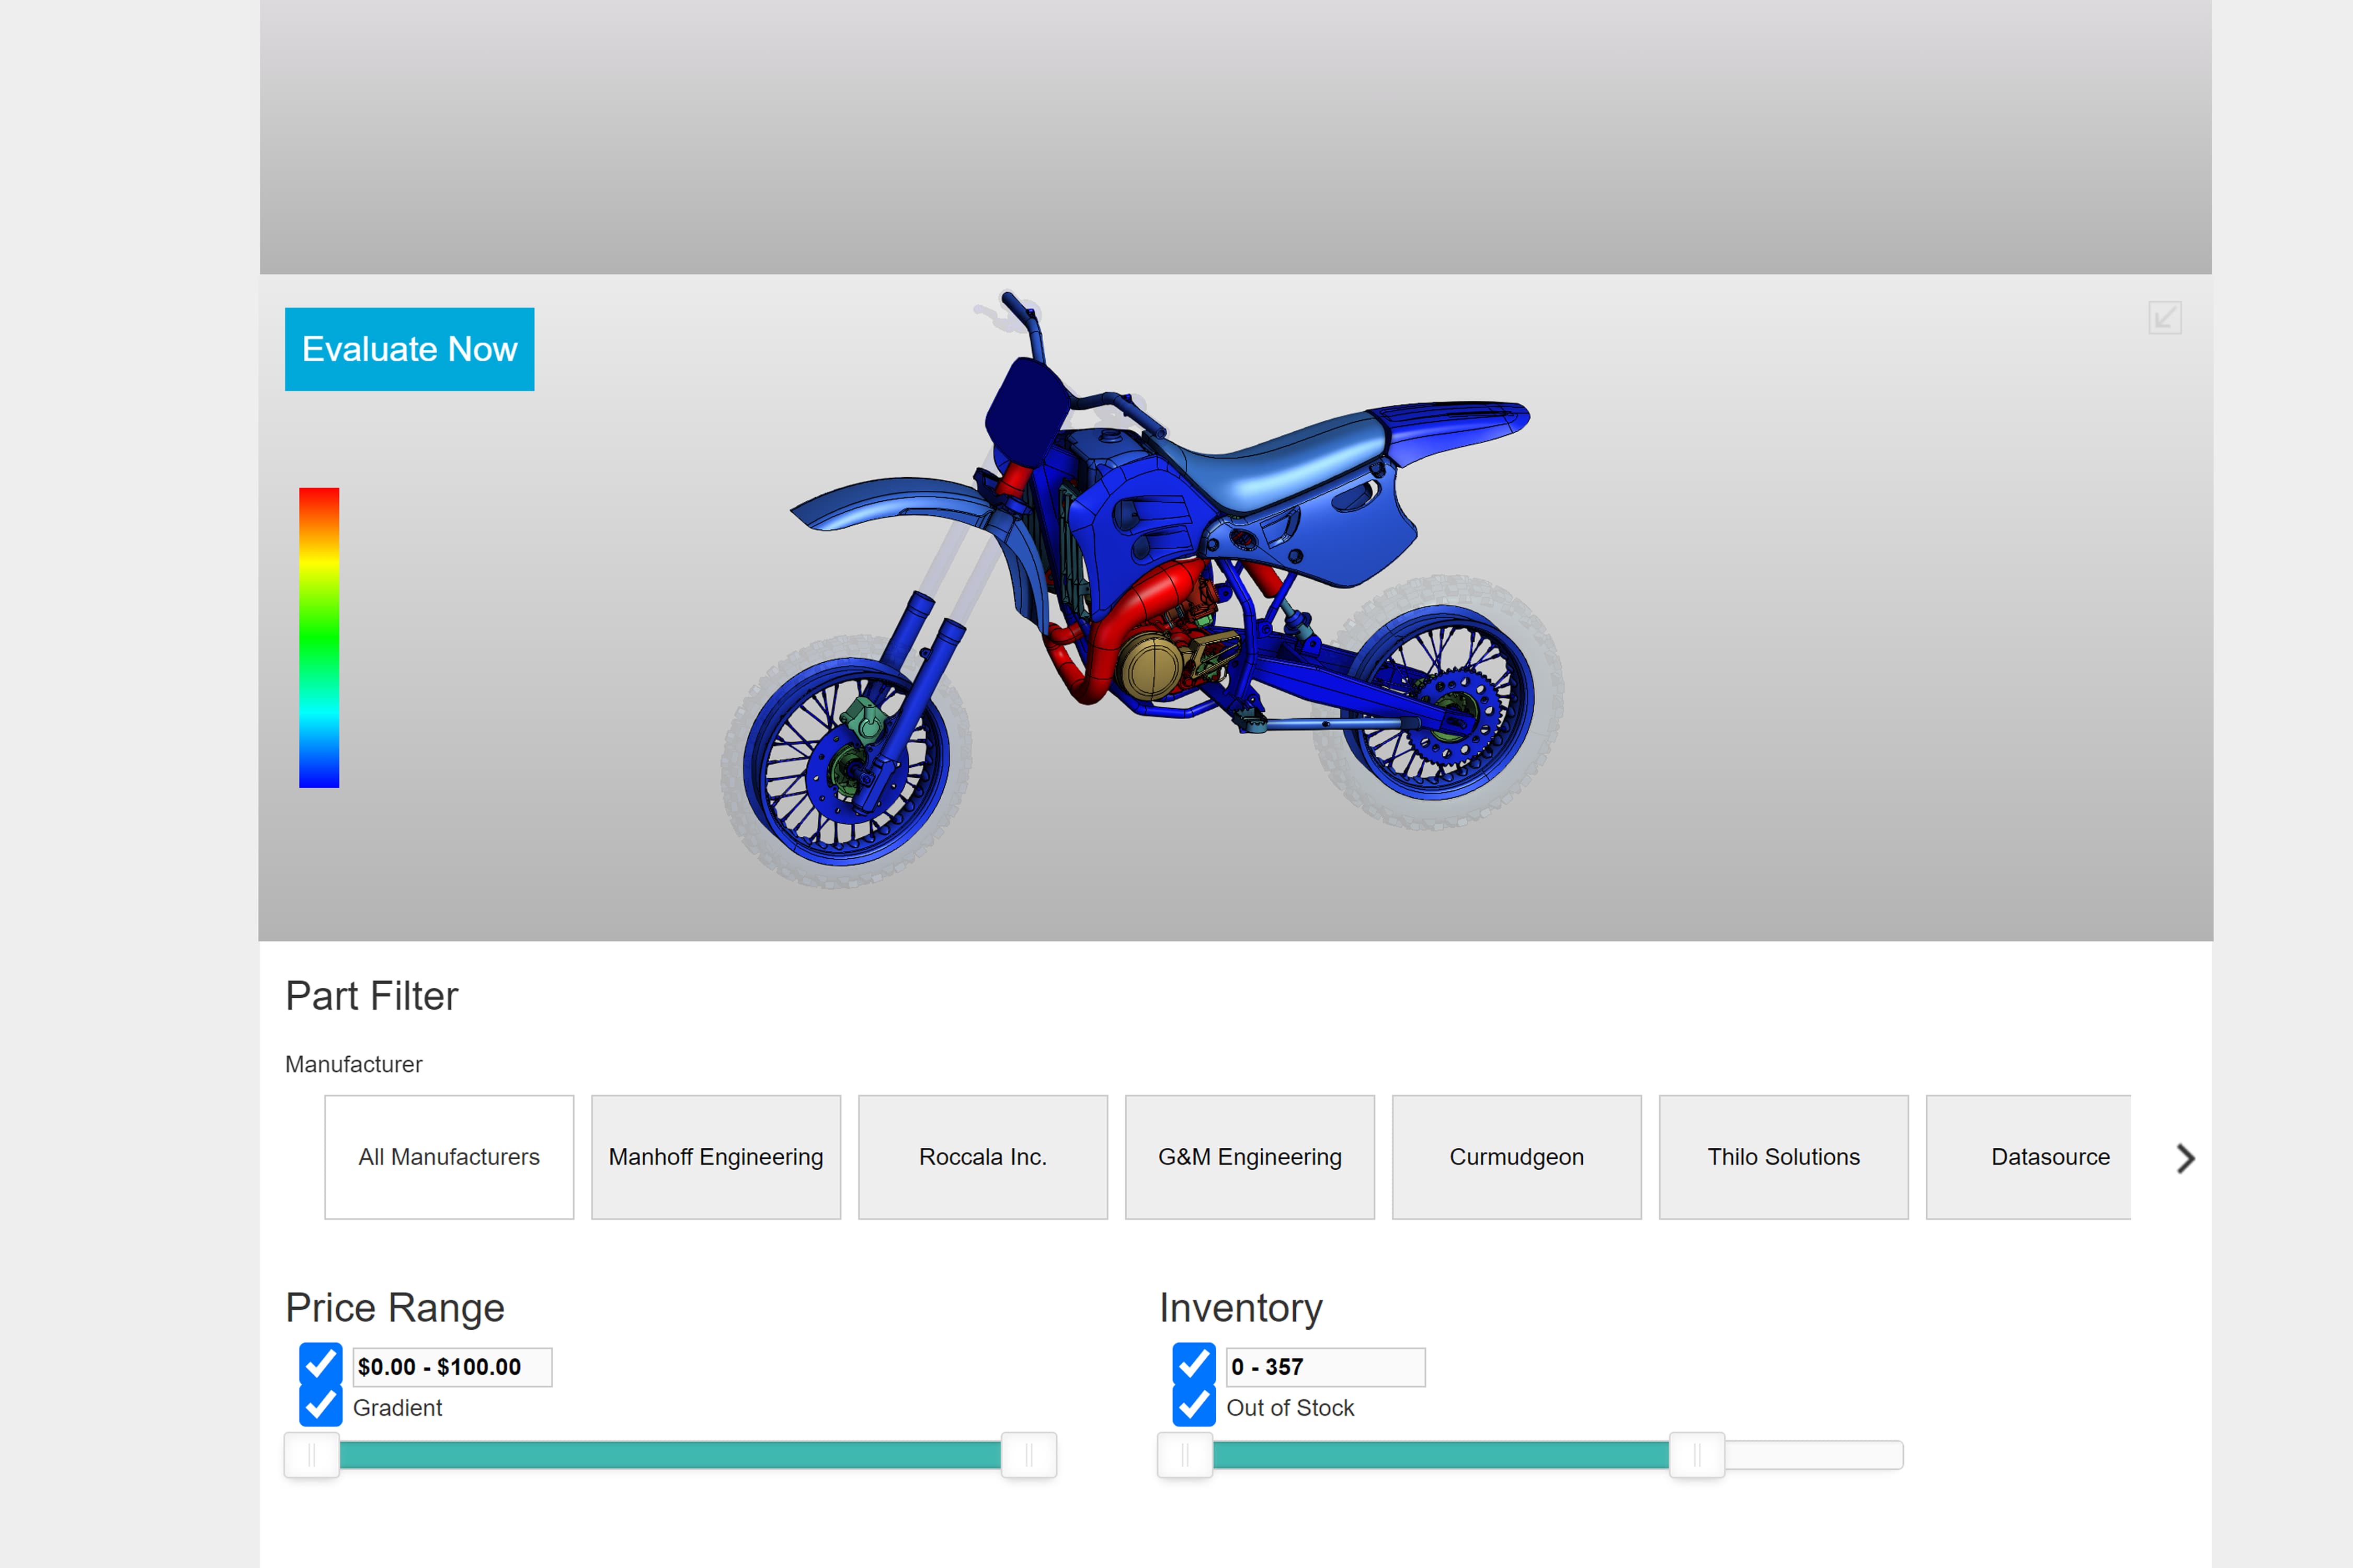Click the 0 - 357 inventory field
2353x1568 pixels.
(x=1324, y=1366)
